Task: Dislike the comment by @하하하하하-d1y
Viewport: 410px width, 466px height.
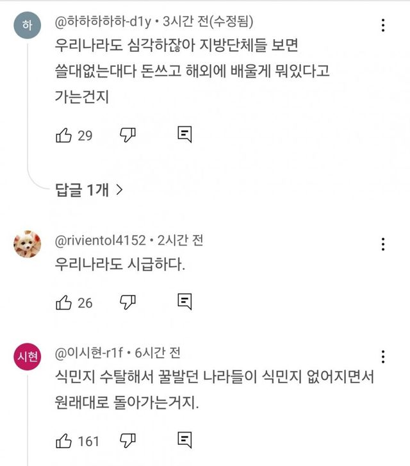Action: (128, 135)
